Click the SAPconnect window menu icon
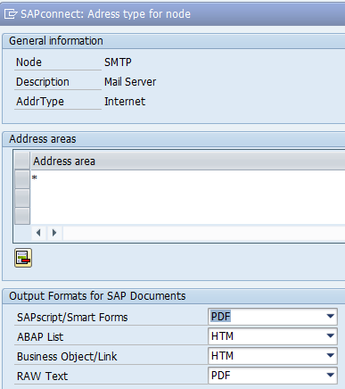 pos(10,13)
